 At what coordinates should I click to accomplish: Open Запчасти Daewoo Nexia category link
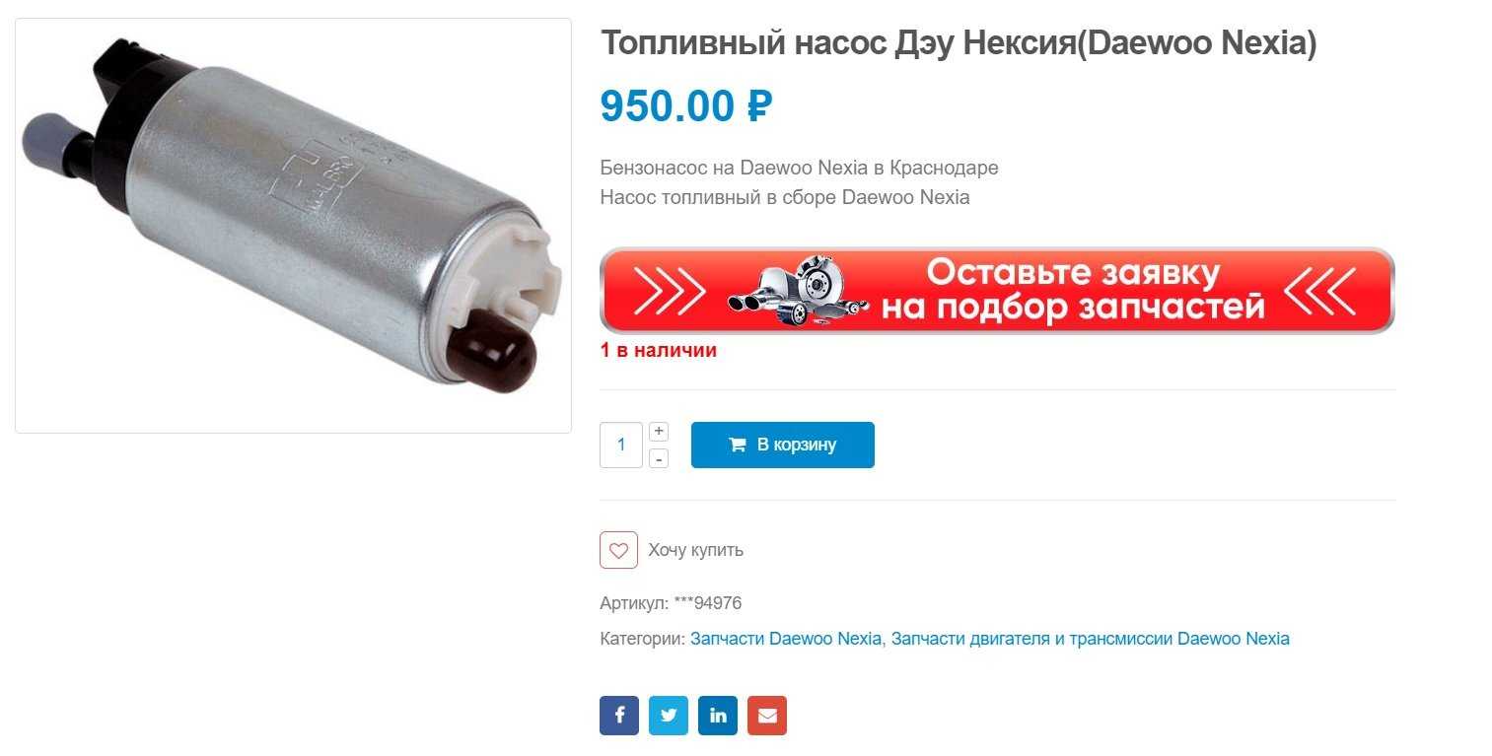786,639
